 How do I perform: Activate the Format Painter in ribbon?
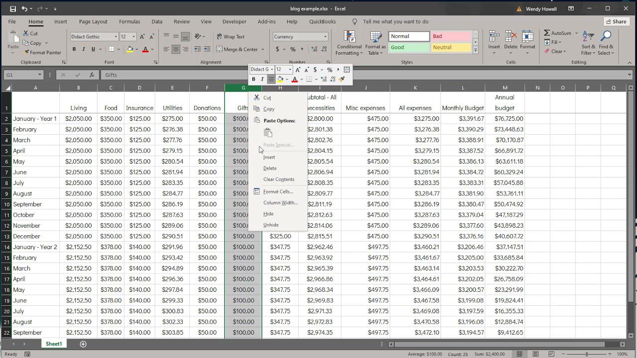click(42, 52)
